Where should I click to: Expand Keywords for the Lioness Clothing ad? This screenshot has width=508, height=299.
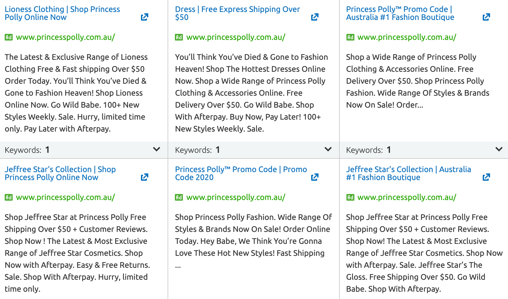156,149
